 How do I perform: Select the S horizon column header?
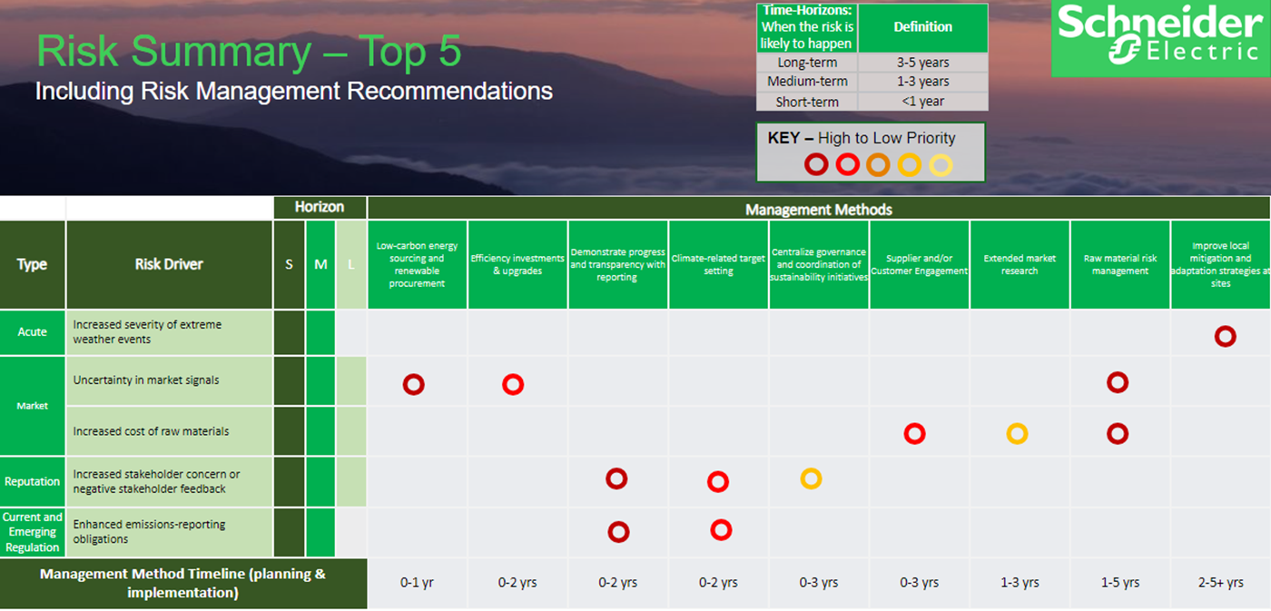click(x=289, y=265)
